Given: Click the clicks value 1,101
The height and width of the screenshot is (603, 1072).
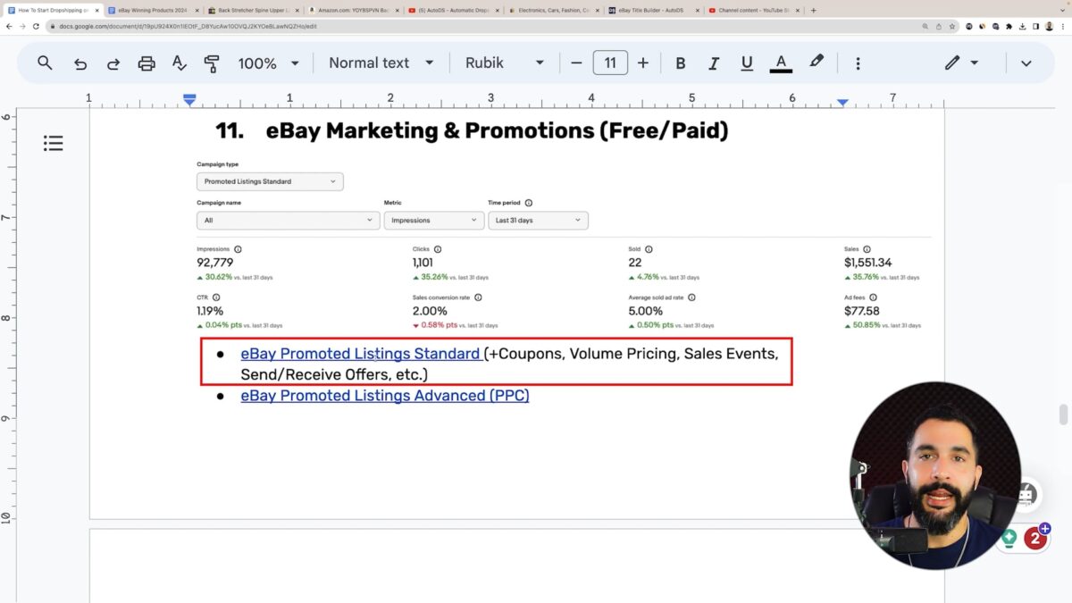Looking at the screenshot, I should point(423,263).
